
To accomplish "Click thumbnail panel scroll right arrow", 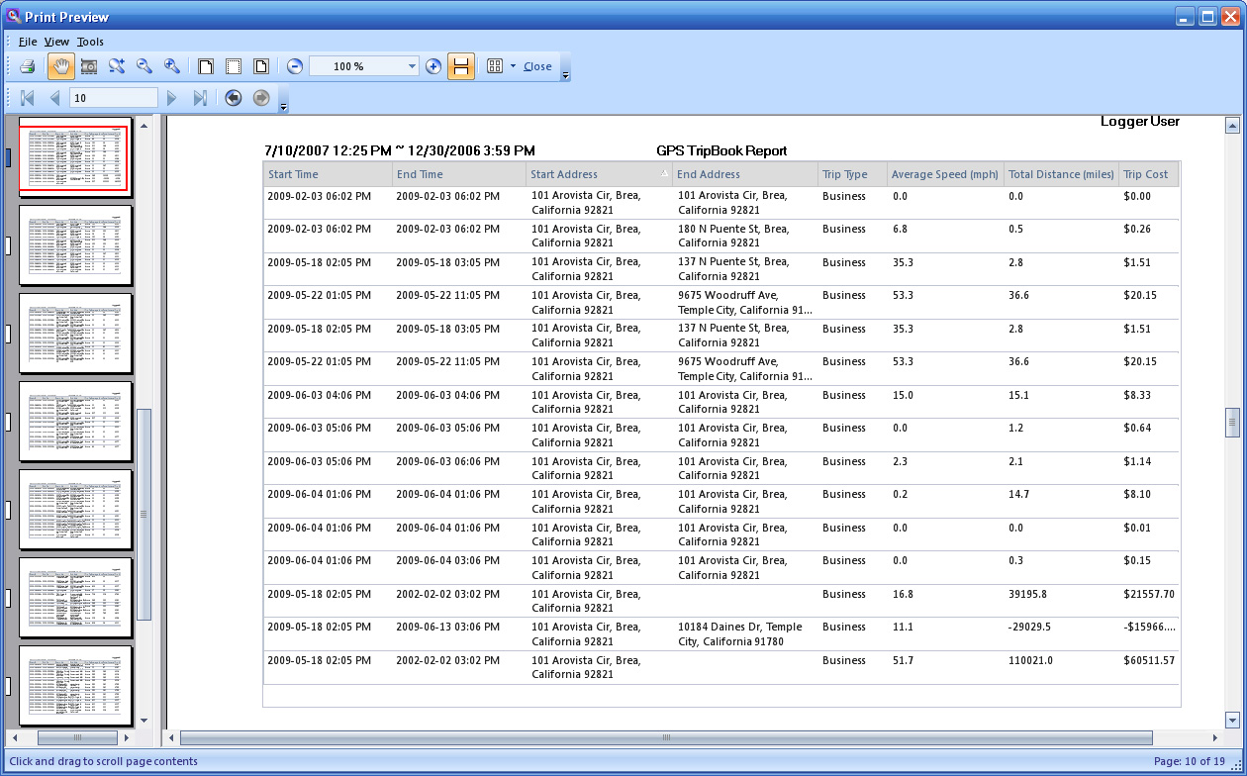I will [x=126, y=737].
